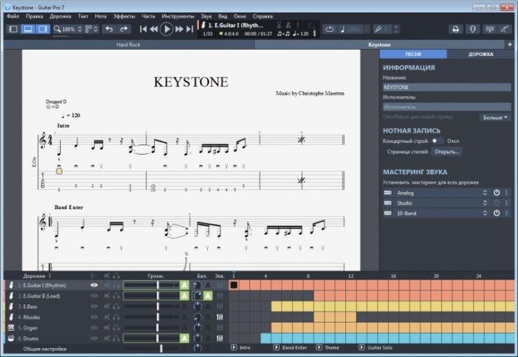Image resolution: width=518 pixels, height=357 pixels.
Task: Toggle power for Studio mastering
Action: pyautogui.click(x=497, y=203)
